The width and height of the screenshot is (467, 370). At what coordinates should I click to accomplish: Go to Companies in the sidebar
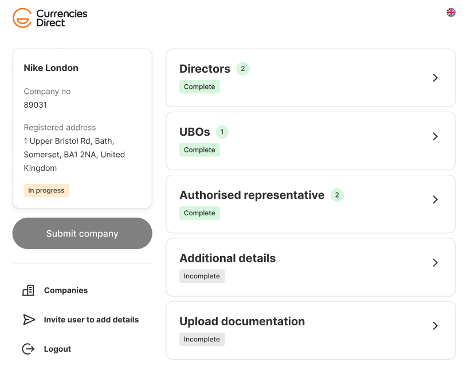66,290
